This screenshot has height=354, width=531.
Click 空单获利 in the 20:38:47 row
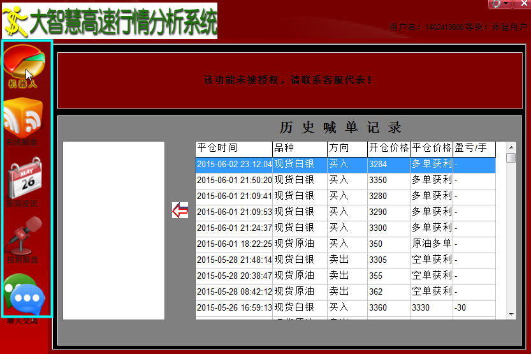click(432, 276)
